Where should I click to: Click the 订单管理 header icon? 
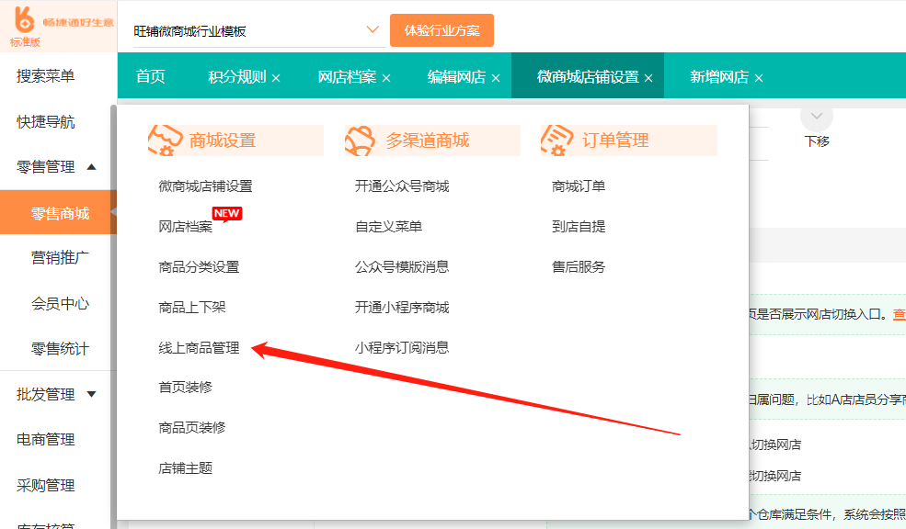(x=557, y=140)
